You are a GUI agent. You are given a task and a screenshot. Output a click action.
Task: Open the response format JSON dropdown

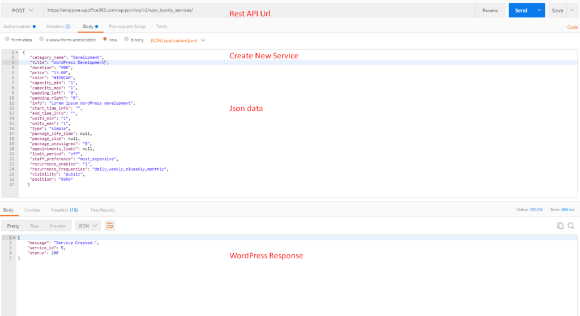[88, 226]
